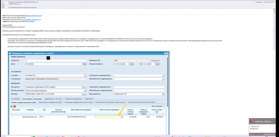Open the calendar picker for the Дата field

pyautogui.click(x=83, y=64)
